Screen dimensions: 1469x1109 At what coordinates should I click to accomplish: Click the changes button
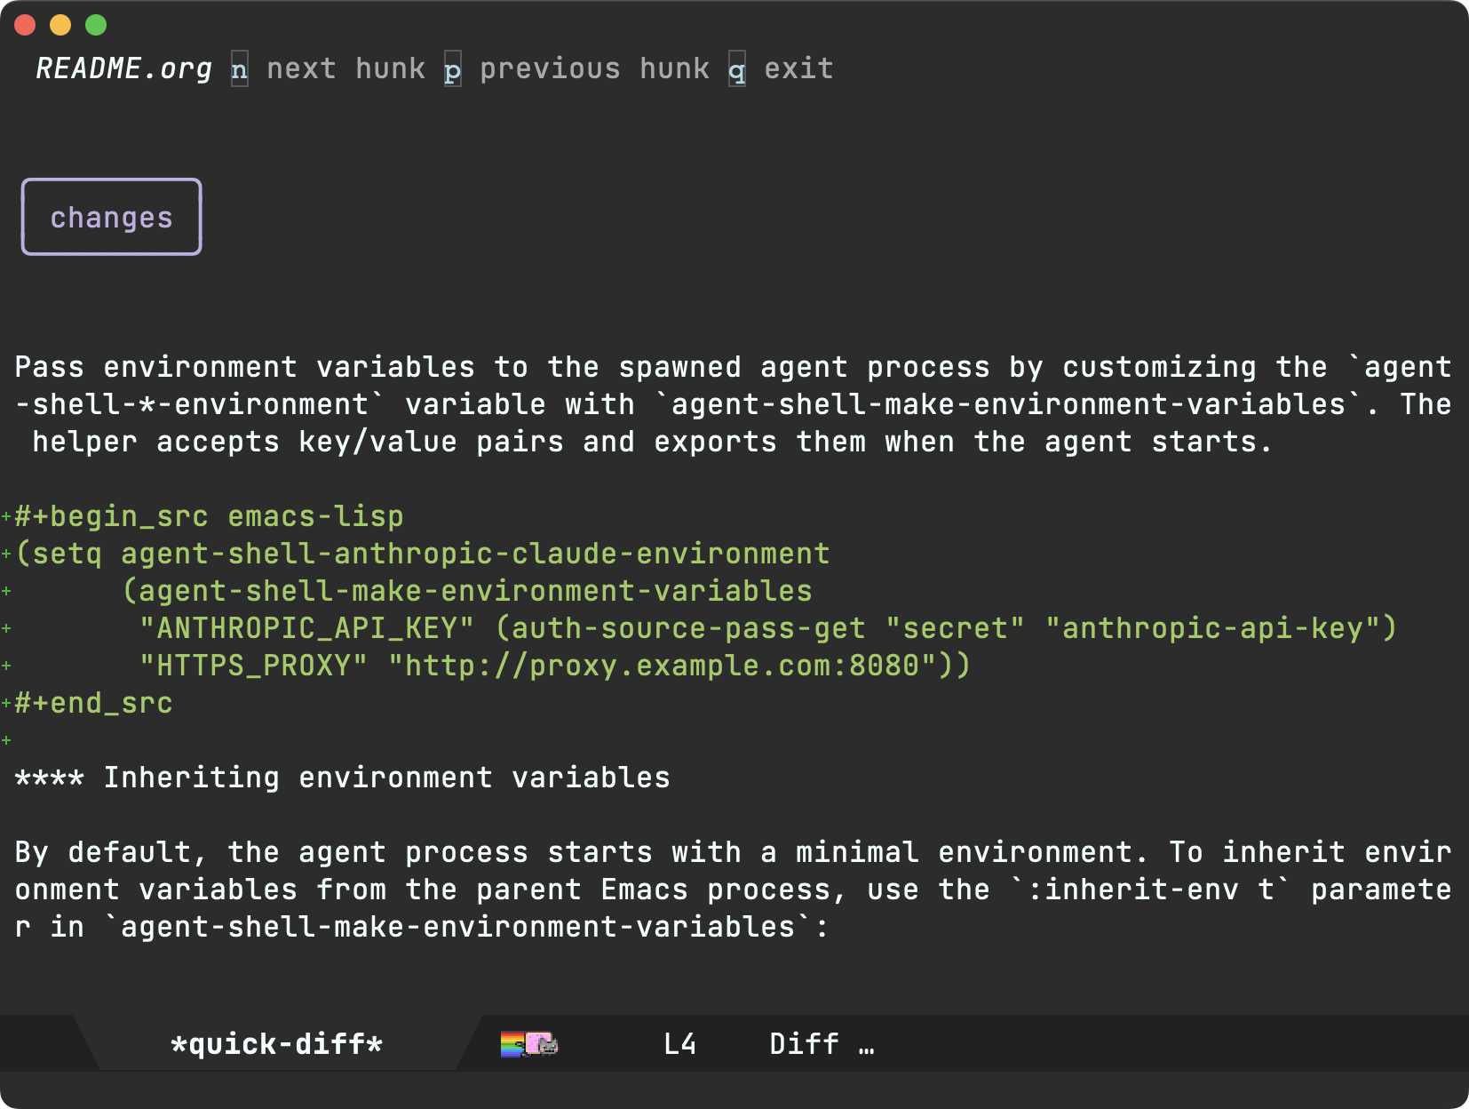(x=112, y=217)
